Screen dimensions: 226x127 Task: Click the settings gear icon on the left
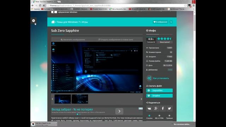point(34,21)
